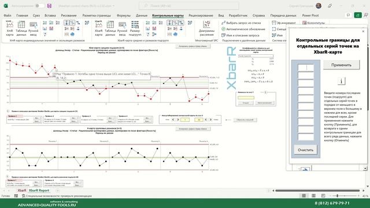Open Таблица данных in the XbarR group

pyautogui.click(x=110, y=28)
